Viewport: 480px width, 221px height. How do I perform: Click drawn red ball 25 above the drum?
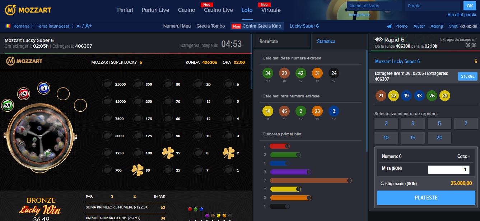(24, 94)
